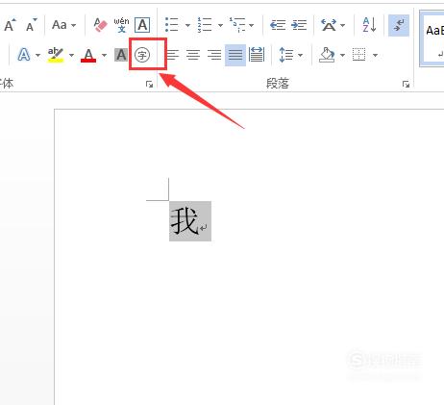The width and height of the screenshot is (444, 405).
Task: Toggle Character Shading
Action: click(x=121, y=55)
